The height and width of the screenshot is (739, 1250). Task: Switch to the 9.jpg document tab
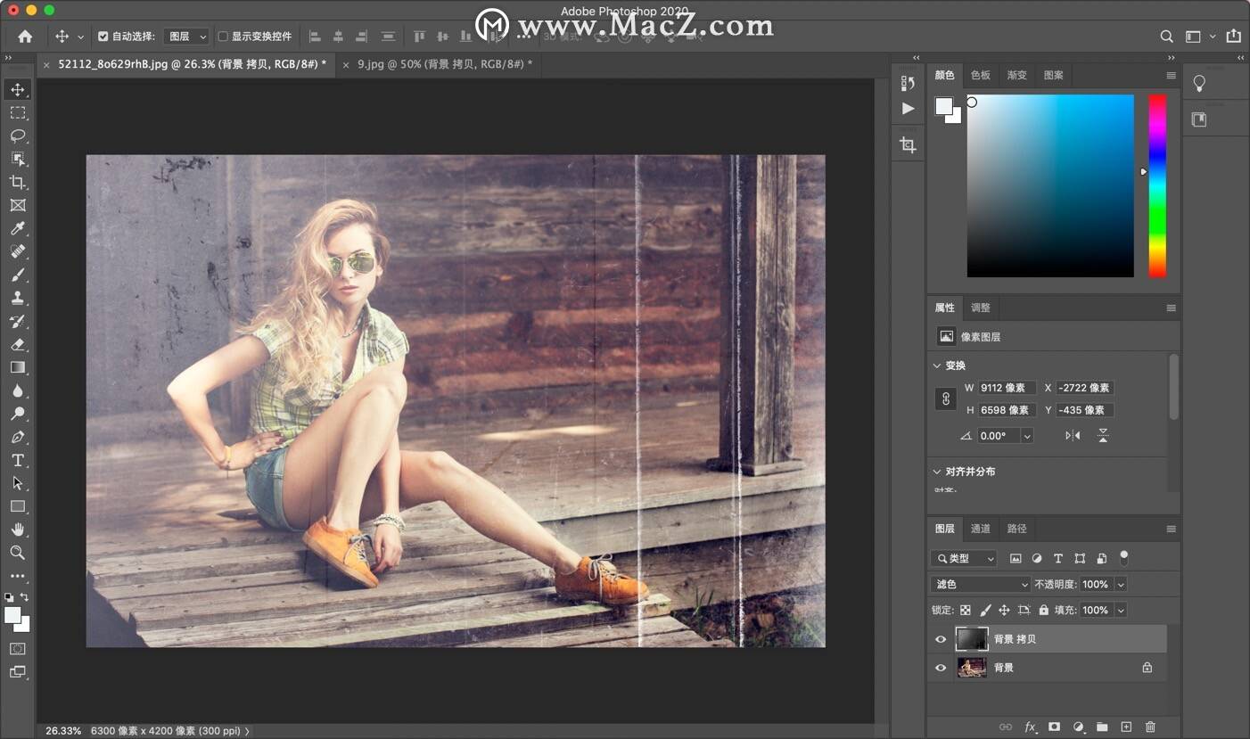(444, 64)
